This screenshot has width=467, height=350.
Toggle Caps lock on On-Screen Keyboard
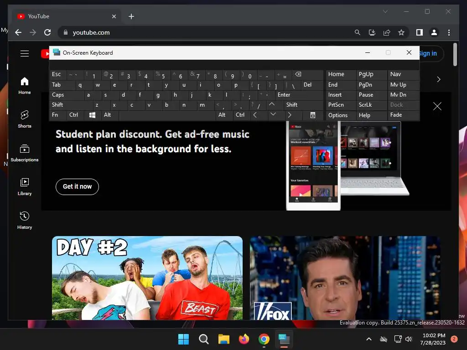click(67, 95)
